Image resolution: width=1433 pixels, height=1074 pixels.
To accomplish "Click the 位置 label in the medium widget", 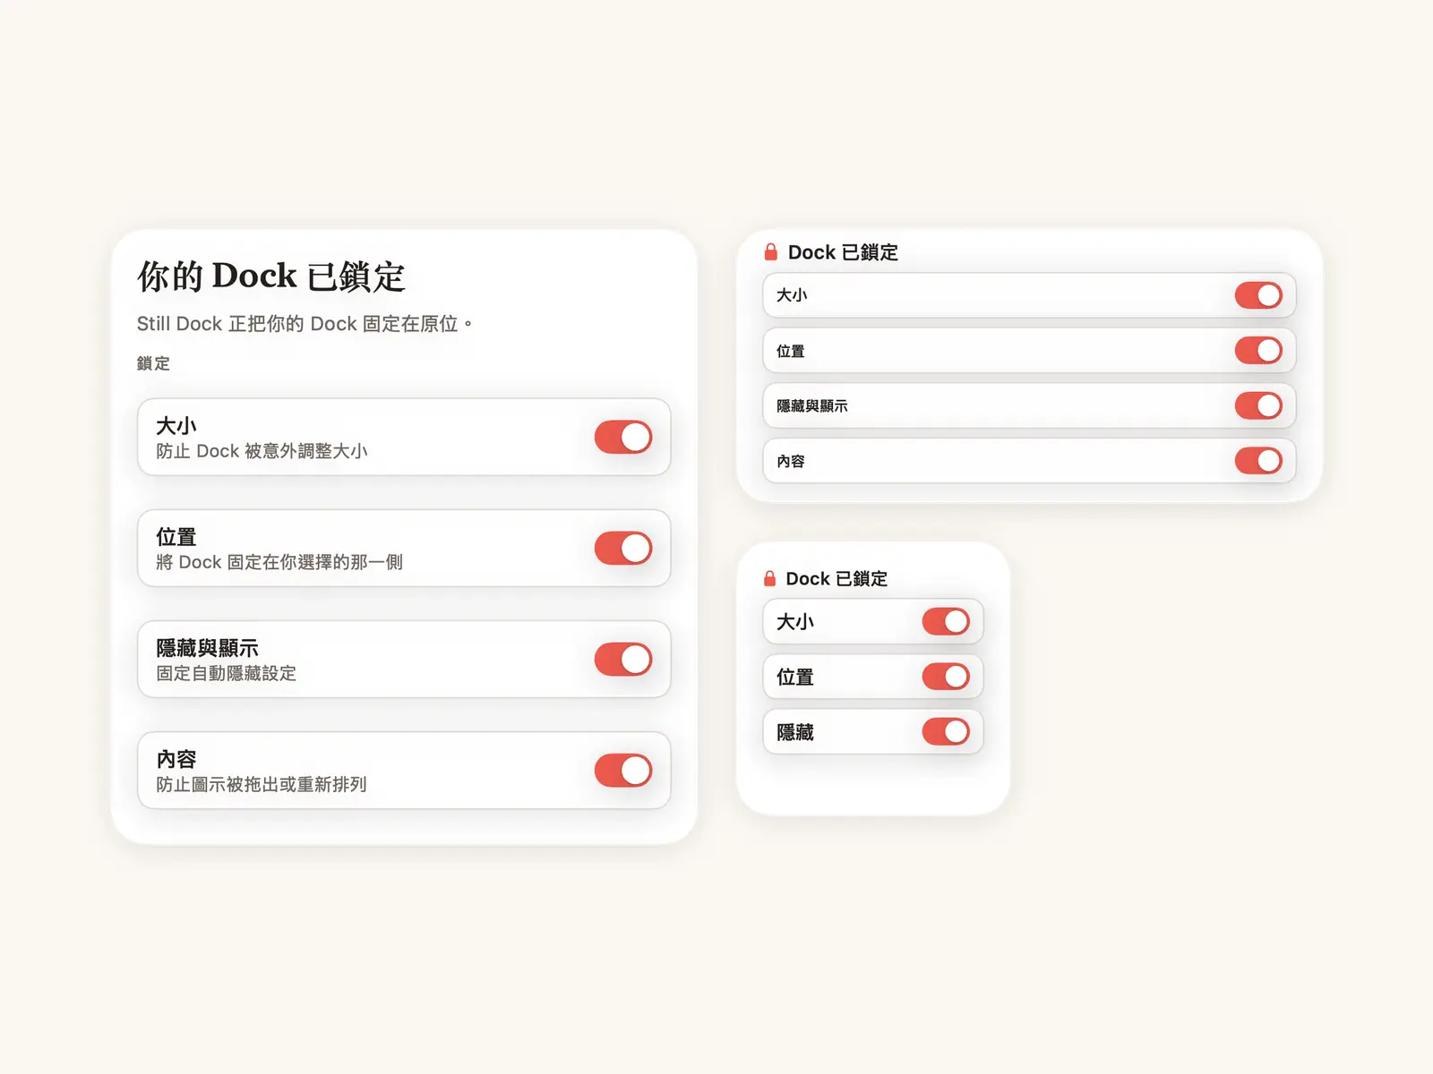I will tap(791, 351).
